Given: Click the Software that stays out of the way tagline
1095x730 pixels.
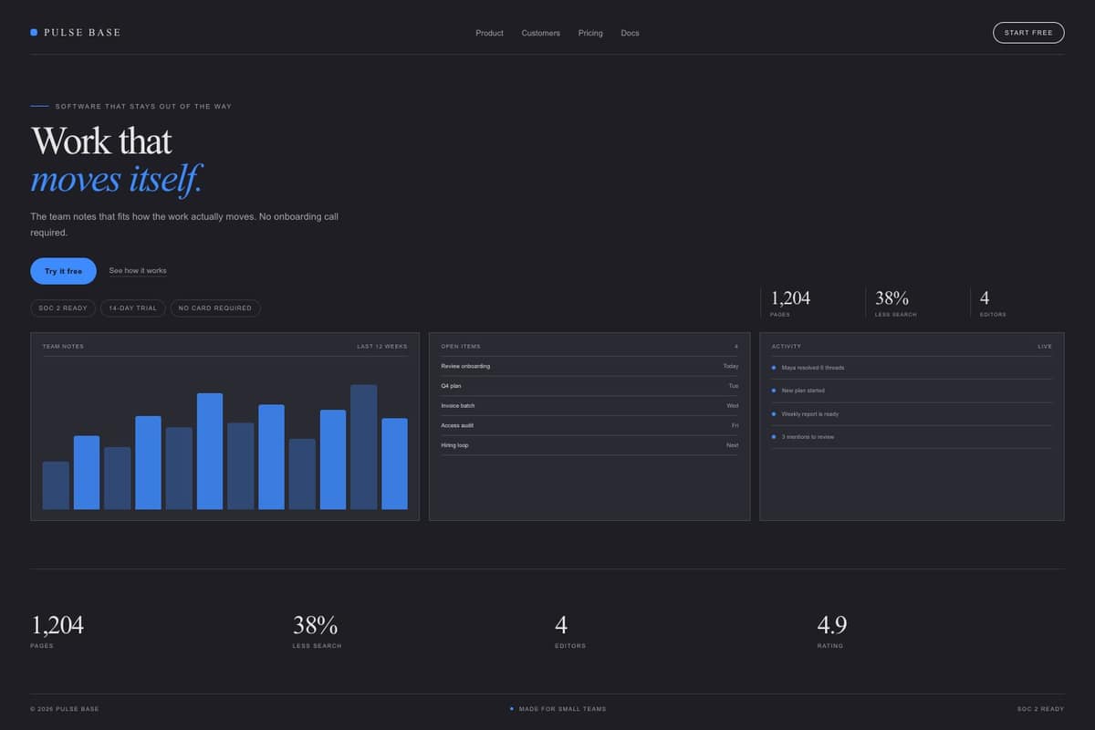Looking at the screenshot, I should [143, 107].
